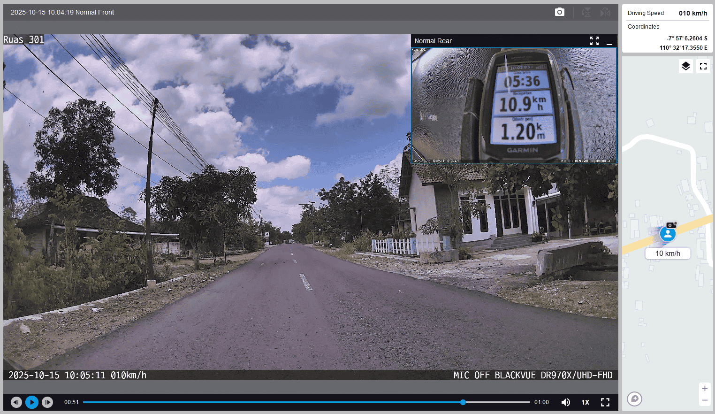Click the map compass navigation icon
Screen dimensions: 715x414
point(634,399)
